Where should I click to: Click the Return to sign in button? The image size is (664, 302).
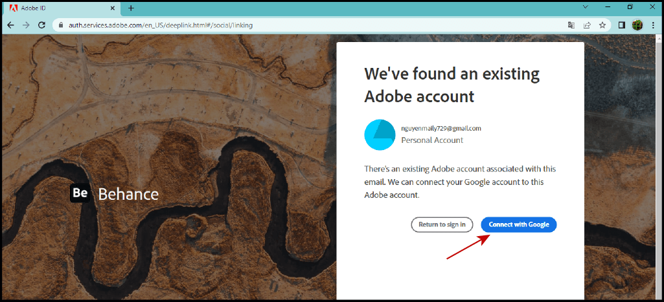pos(442,224)
